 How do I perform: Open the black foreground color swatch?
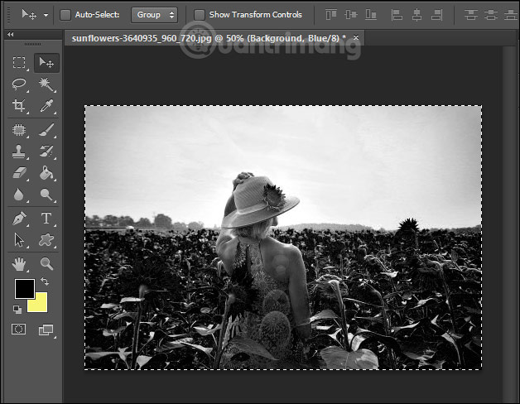tap(24, 288)
